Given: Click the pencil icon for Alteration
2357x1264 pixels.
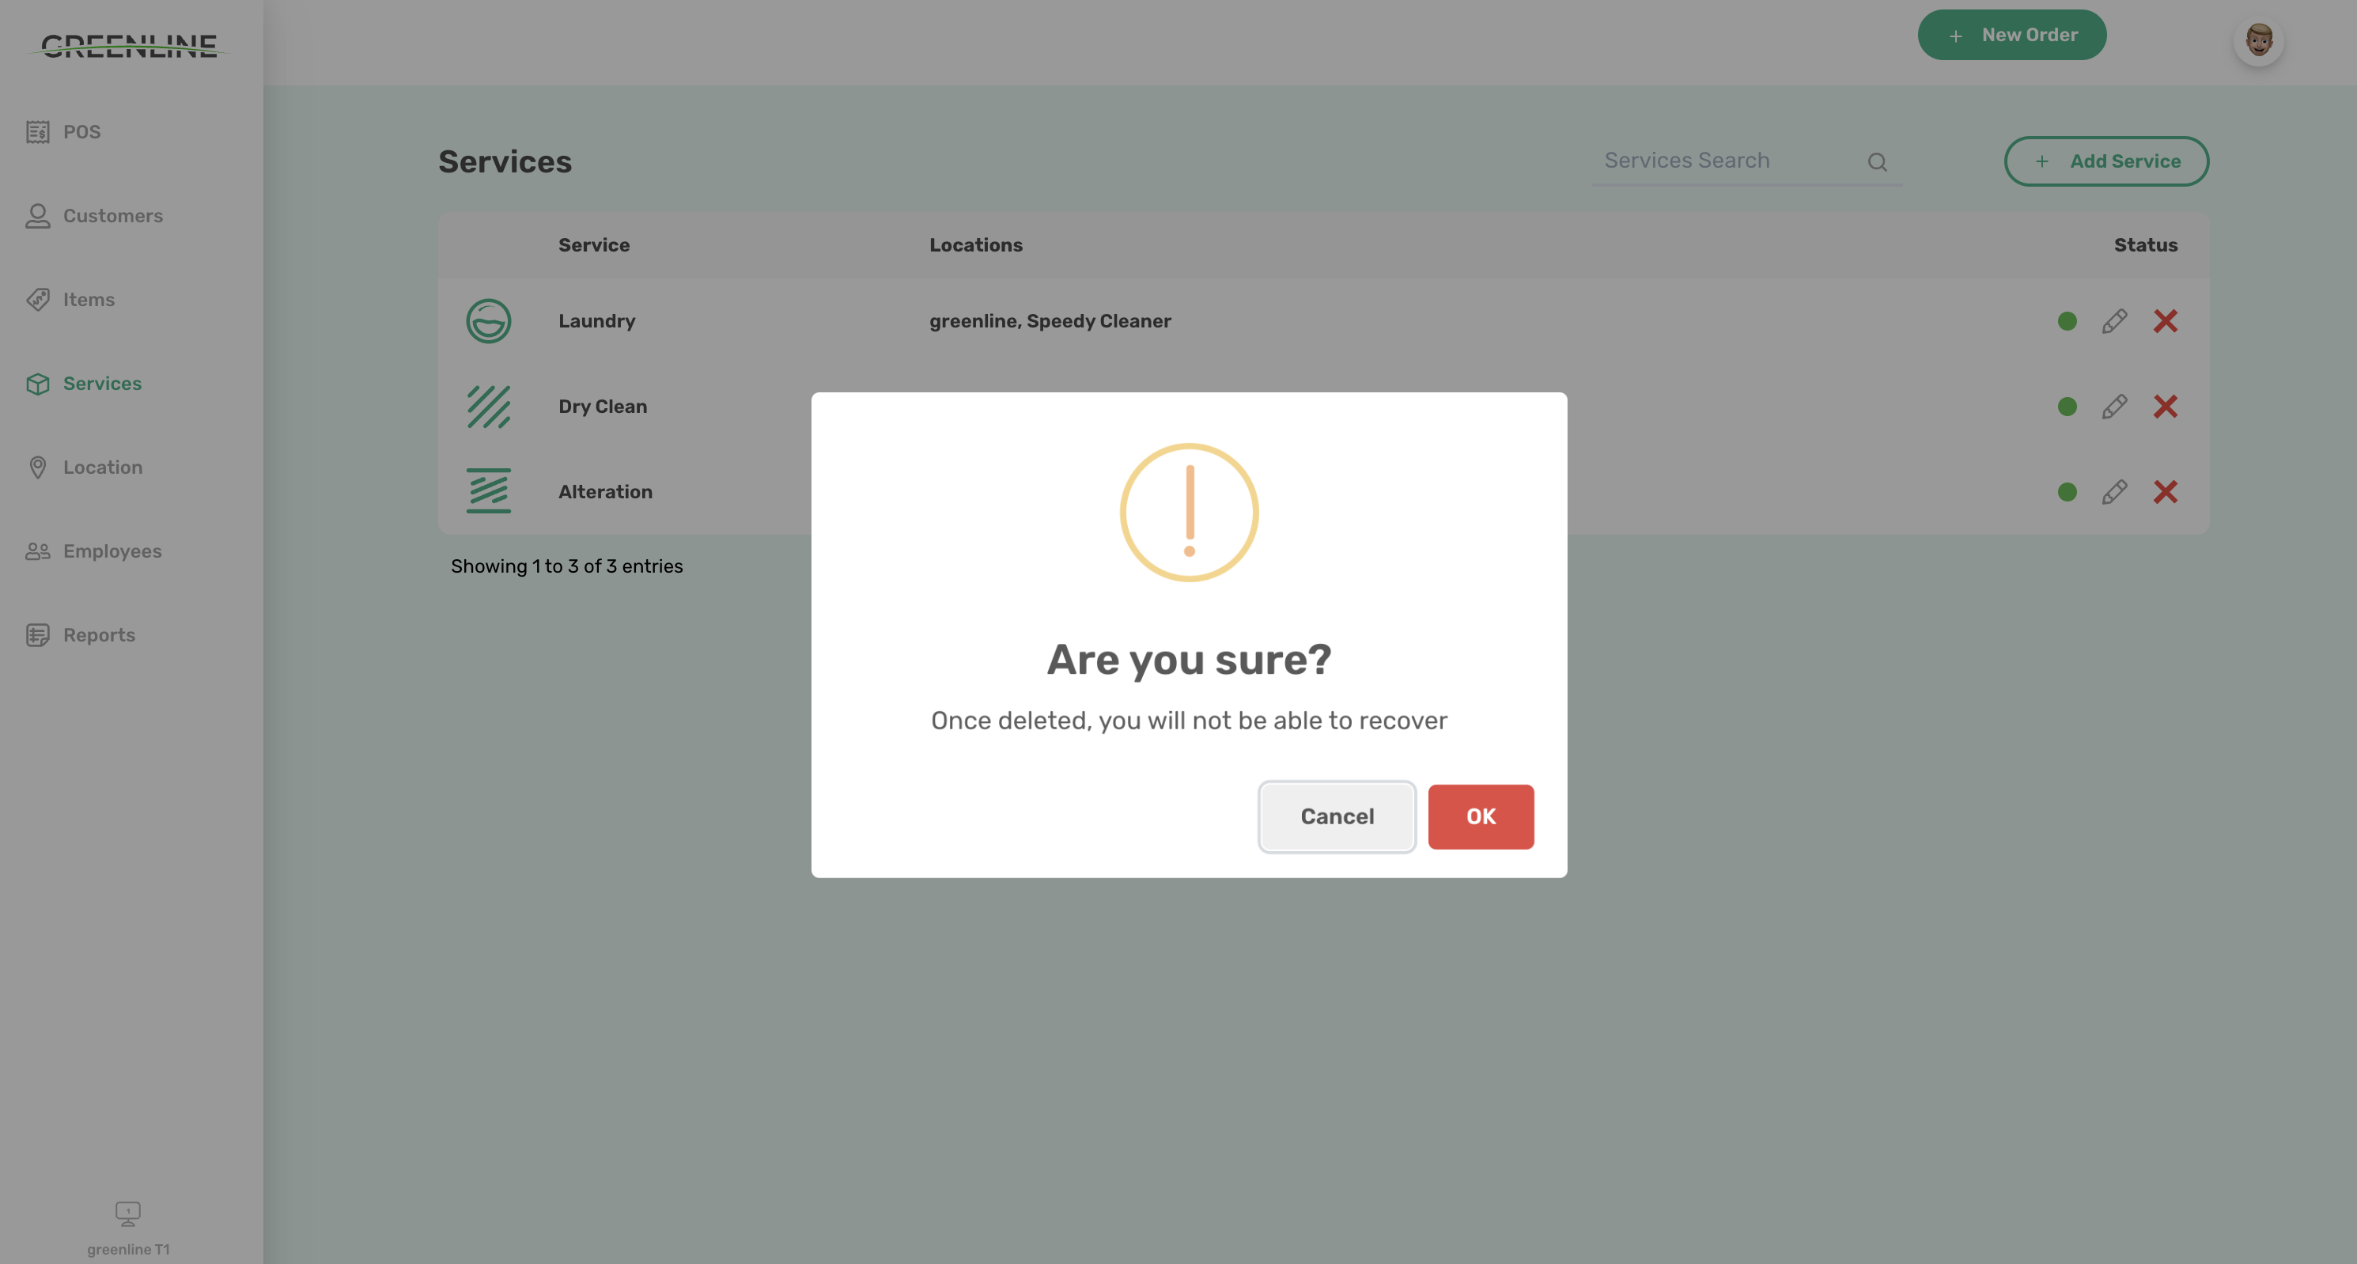Looking at the screenshot, I should 2113,491.
